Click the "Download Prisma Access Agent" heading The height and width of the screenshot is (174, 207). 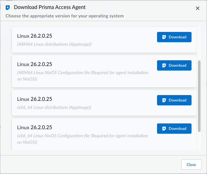click(50, 7)
